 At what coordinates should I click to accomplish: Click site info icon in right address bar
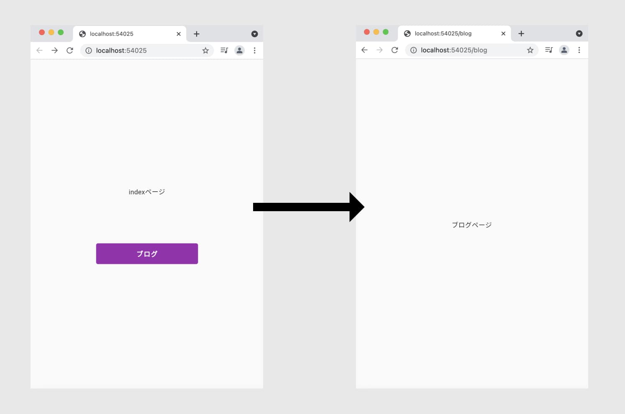(413, 50)
